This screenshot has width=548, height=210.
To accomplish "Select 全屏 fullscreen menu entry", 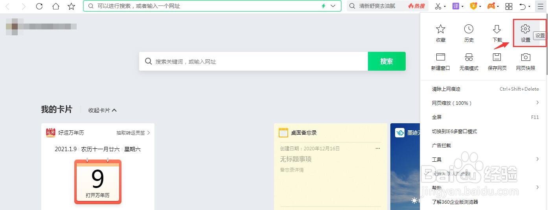I will point(484,117).
